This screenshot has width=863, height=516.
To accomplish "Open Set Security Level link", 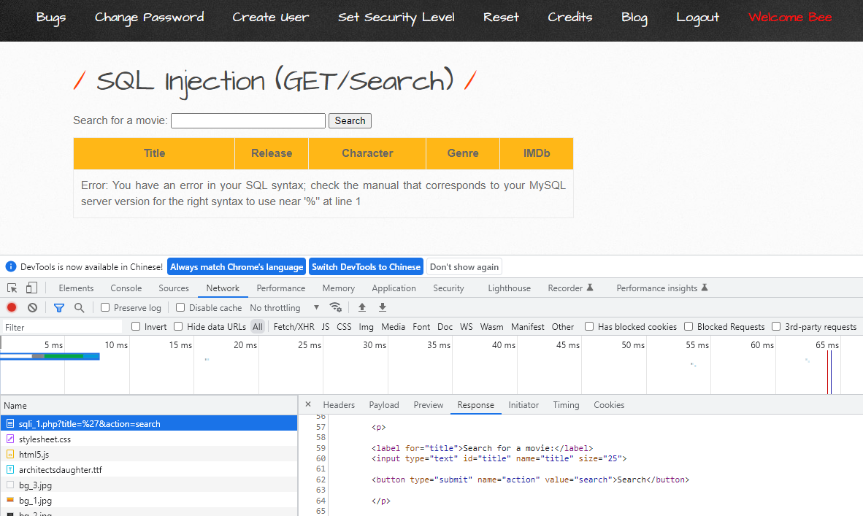I will pyautogui.click(x=396, y=18).
